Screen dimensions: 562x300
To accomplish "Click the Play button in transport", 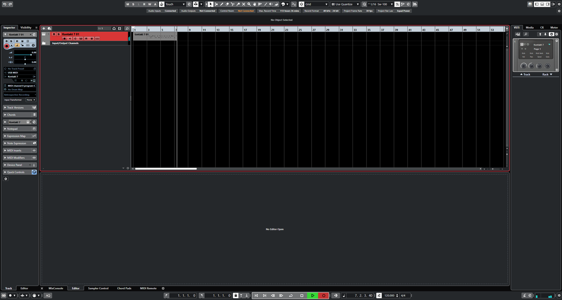I will (x=313, y=296).
